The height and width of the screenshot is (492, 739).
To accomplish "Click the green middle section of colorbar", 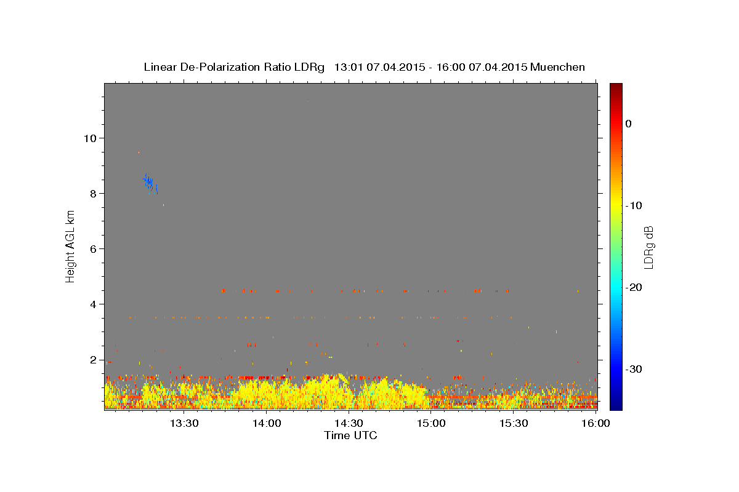I will [x=616, y=246].
